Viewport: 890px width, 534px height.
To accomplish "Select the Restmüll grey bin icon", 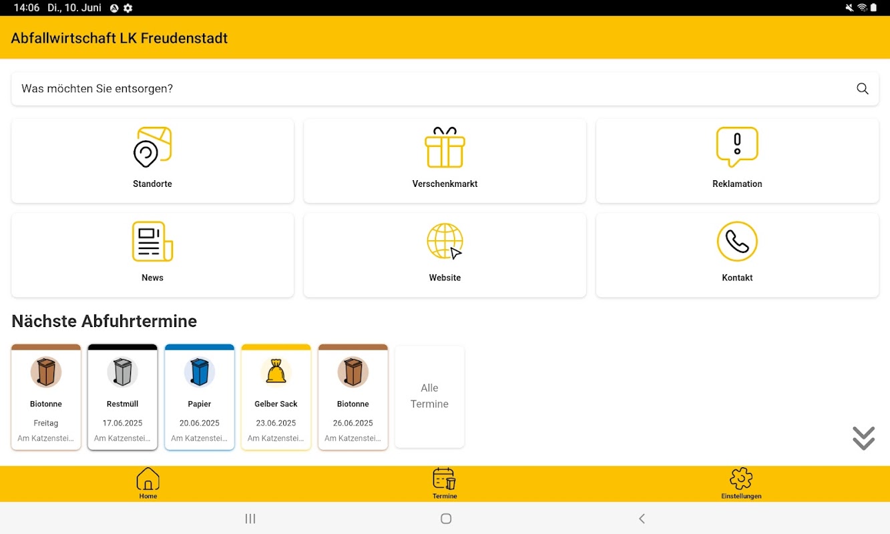I will tap(123, 372).
